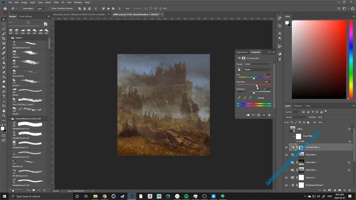Image resolution: width=356 pixels, height=200 pixels.
Task: Open the Fill value dropdown
Action: (325, 122)
